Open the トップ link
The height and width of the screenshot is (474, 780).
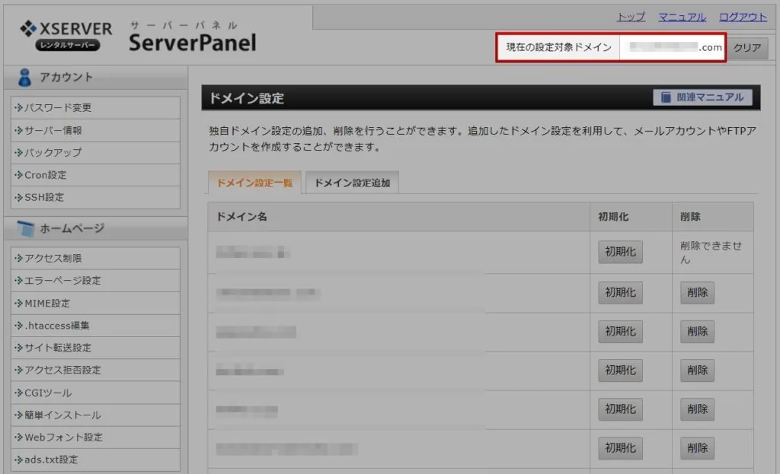click(631, 17)
